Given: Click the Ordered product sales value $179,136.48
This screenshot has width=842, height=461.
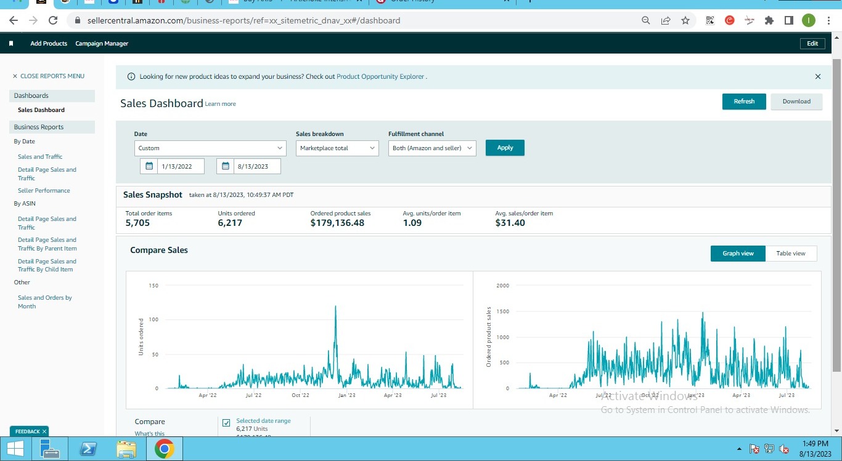Looking at the screenshot, I should [337, 223].
